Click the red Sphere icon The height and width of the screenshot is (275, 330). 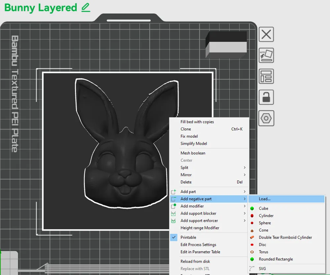coord(252,223)
